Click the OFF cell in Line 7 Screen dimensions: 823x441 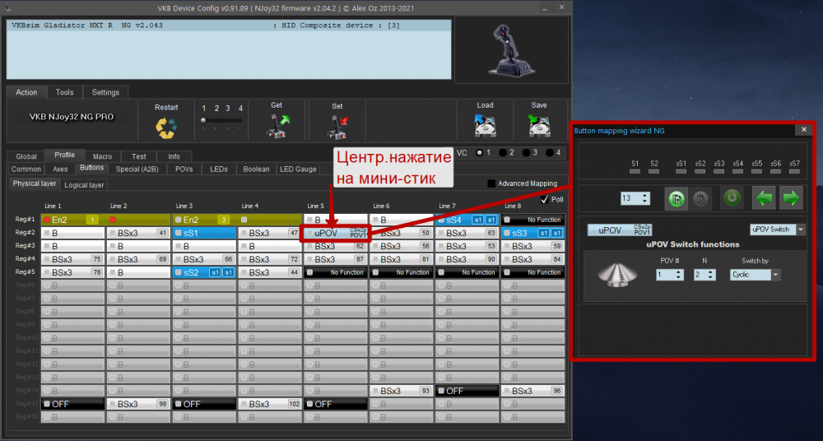[x=467, y=391]
